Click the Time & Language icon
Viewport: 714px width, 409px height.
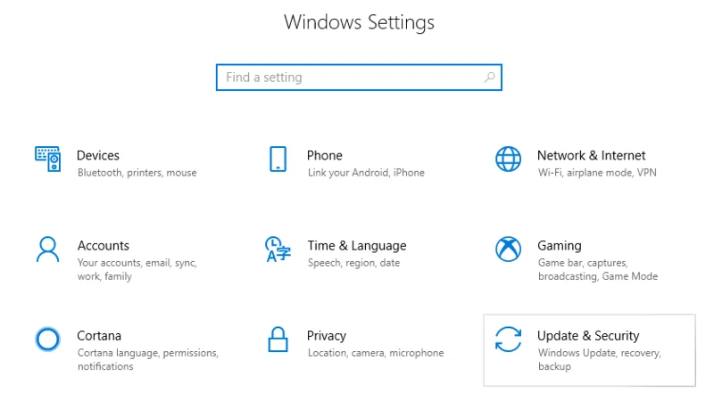[x=278, y=249]
